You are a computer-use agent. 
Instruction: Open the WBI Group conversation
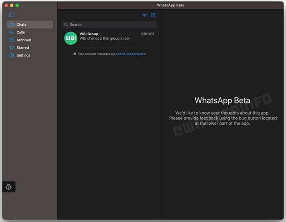point(109,38)
